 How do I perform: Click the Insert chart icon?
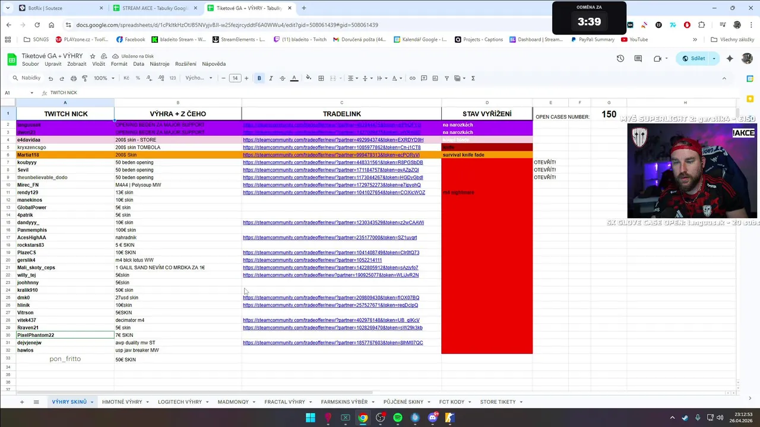coord(435,78)
